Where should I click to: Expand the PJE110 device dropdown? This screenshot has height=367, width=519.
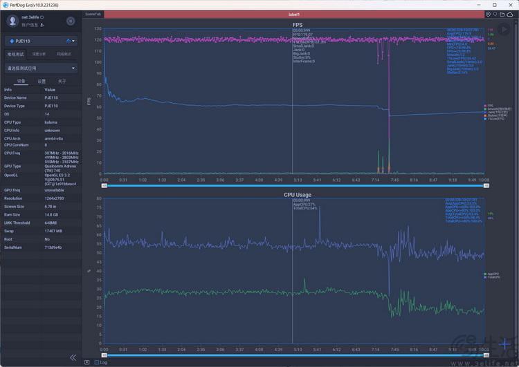coord(42,41)
